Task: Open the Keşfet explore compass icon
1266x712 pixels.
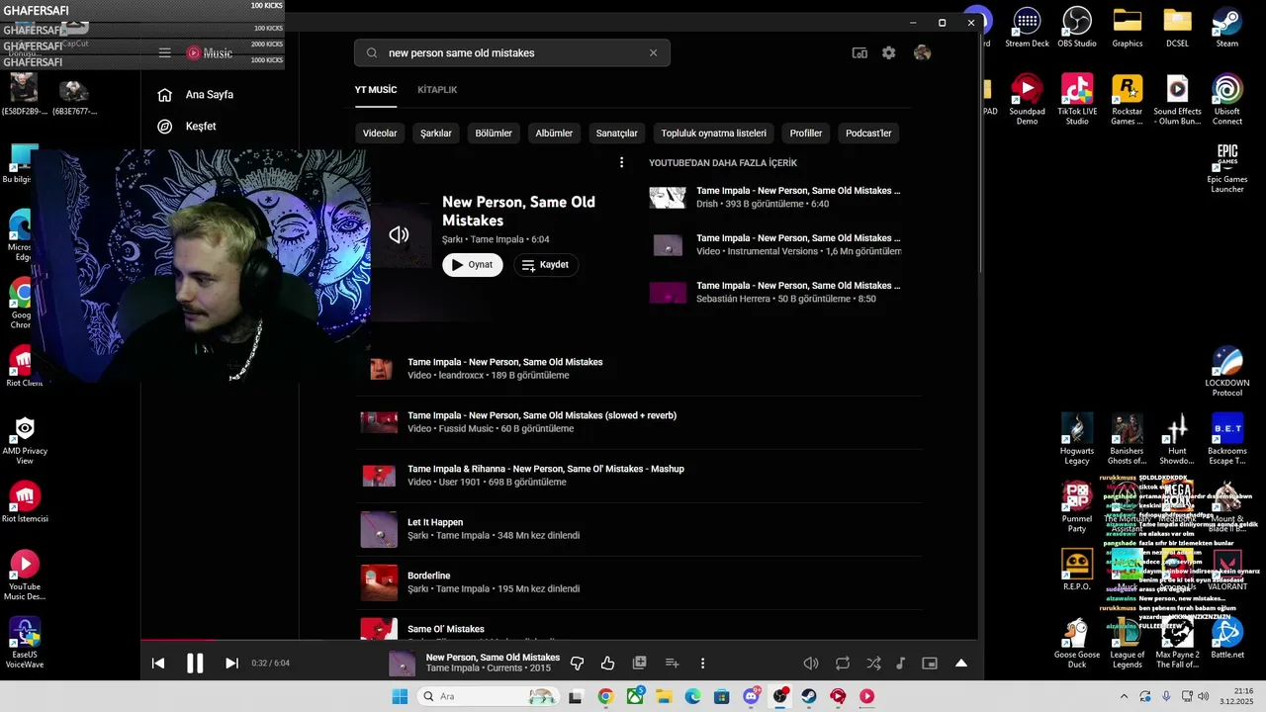Action: click(x=165, y=127)
